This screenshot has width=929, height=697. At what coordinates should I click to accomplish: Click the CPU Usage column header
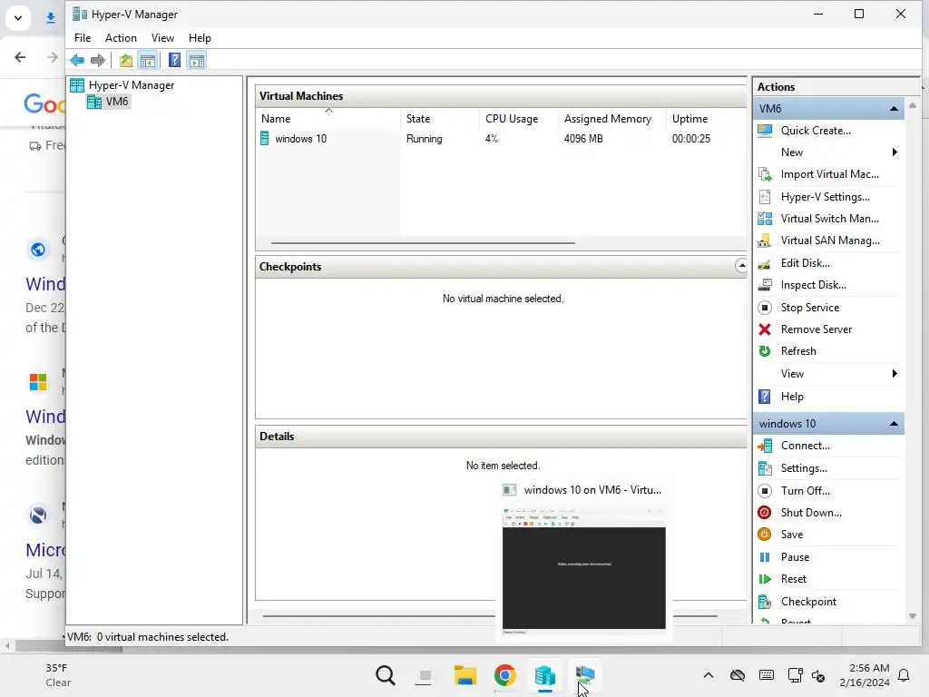[x=519, y=119]
